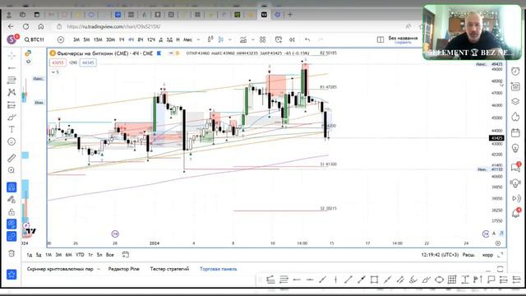
Task: Select the 12Ч timeframe
Action: click(151, 39)
